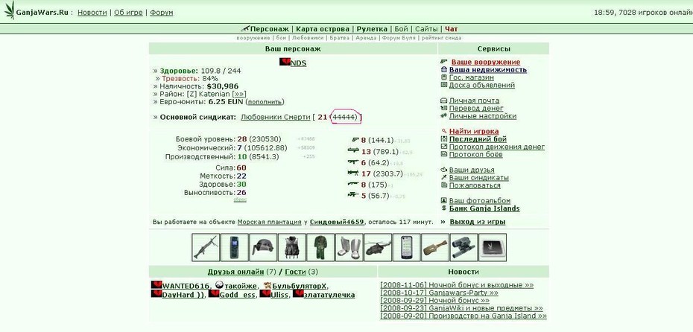Click the gun icon next to Ваше вооружение
This screenshot has width=693, height=332.
pos(444,62)
